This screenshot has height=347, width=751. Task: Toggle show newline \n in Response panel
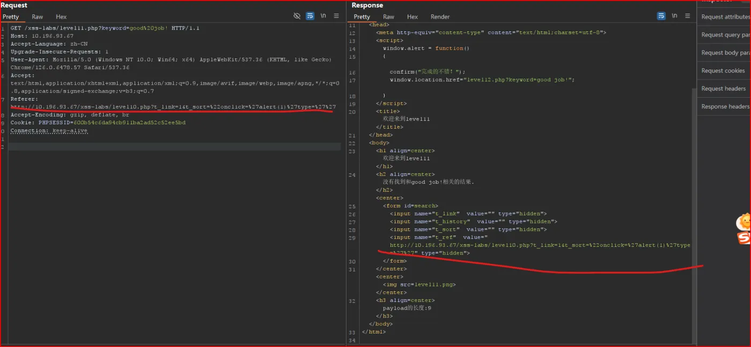675,16
